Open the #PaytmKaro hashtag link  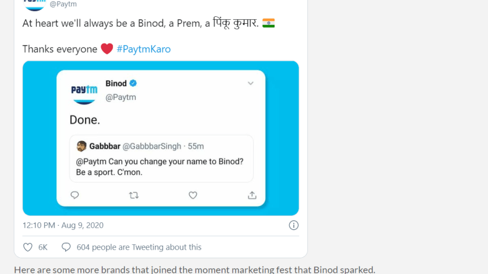[x=144, y=49]
